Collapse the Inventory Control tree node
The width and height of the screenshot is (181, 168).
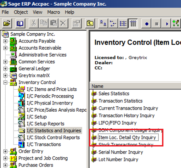(x=5, y=83)
